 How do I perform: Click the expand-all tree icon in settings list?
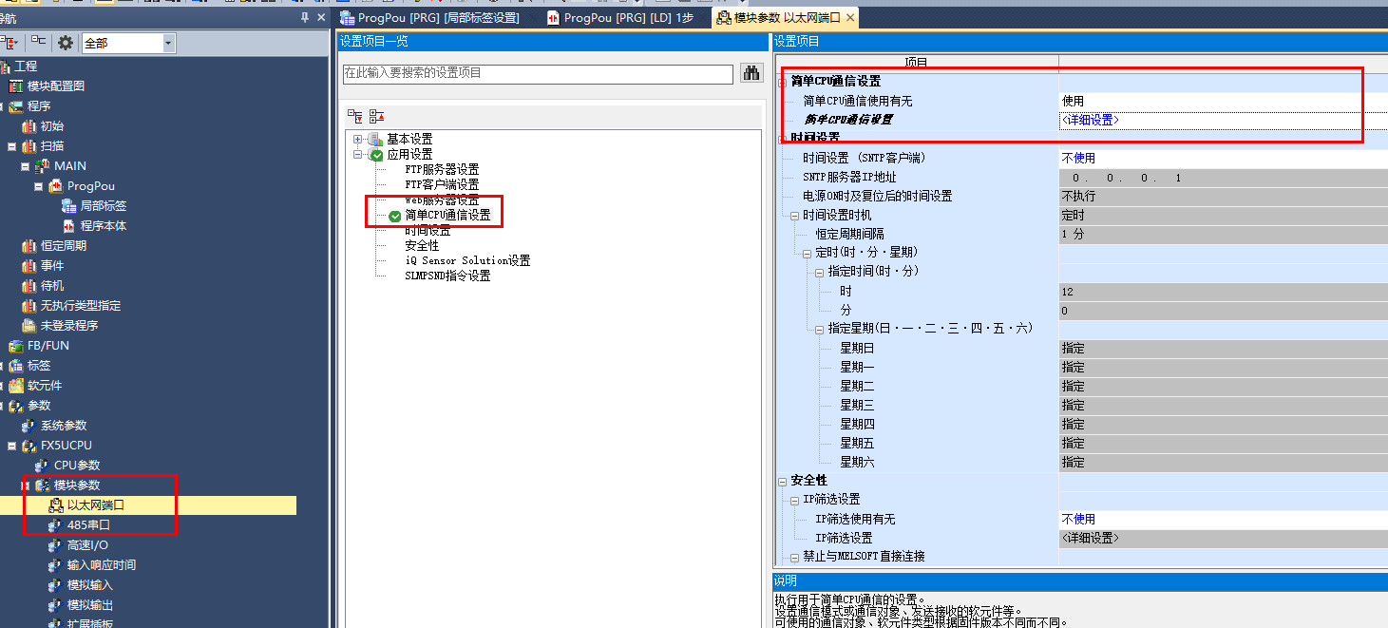[x=354, y=116]
